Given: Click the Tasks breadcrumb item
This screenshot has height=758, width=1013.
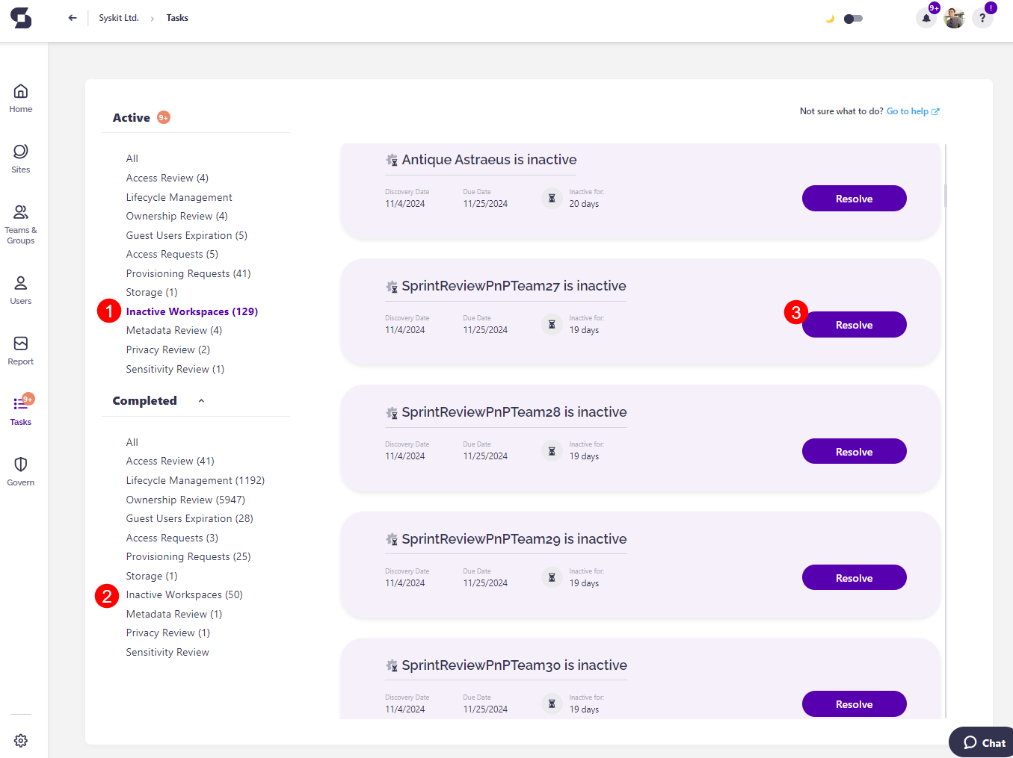Looking at the screenshot, I should 177,17.
